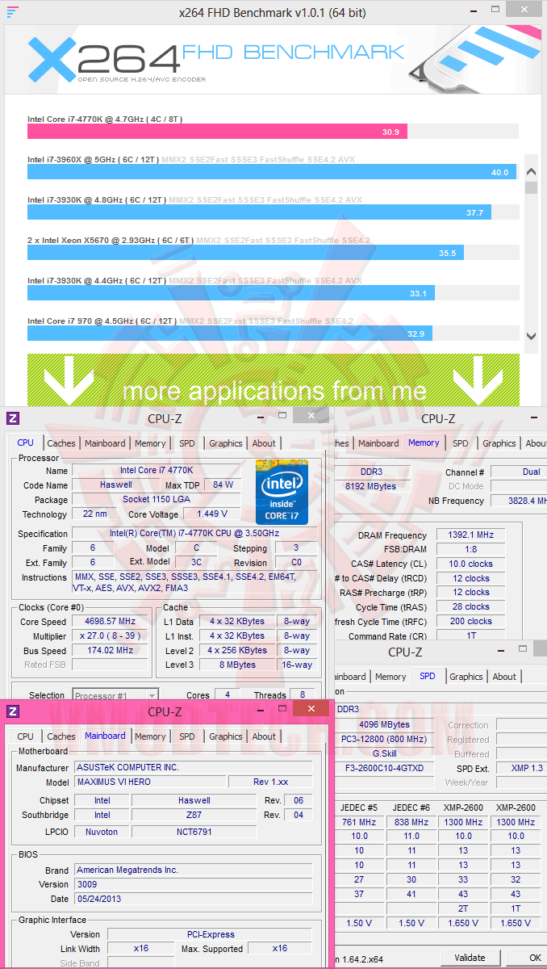Click the benchmark list scrollbar thumb
Image resolution: width=547 pixels, height=969 pixels.
point(531,188)
